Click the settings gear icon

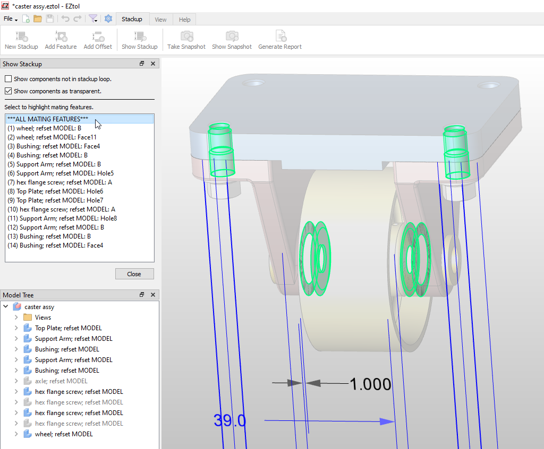click(x=108, y=18)
